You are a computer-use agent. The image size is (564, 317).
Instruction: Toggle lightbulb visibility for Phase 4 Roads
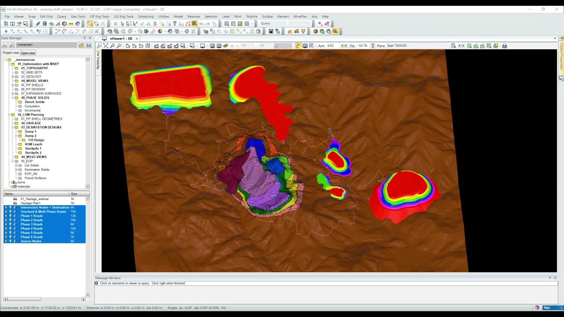10,229
